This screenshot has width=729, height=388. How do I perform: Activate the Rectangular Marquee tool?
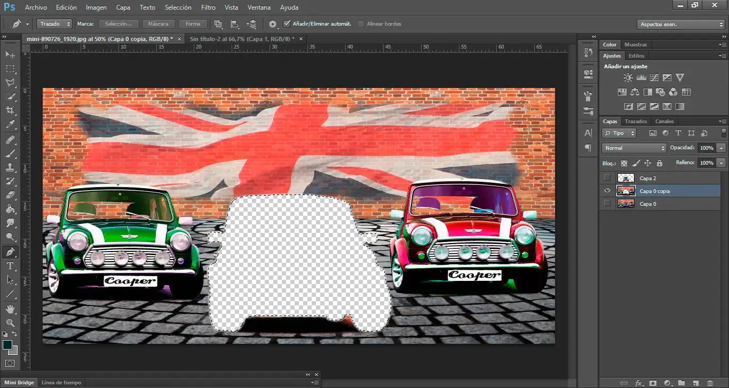pos(10,69)
